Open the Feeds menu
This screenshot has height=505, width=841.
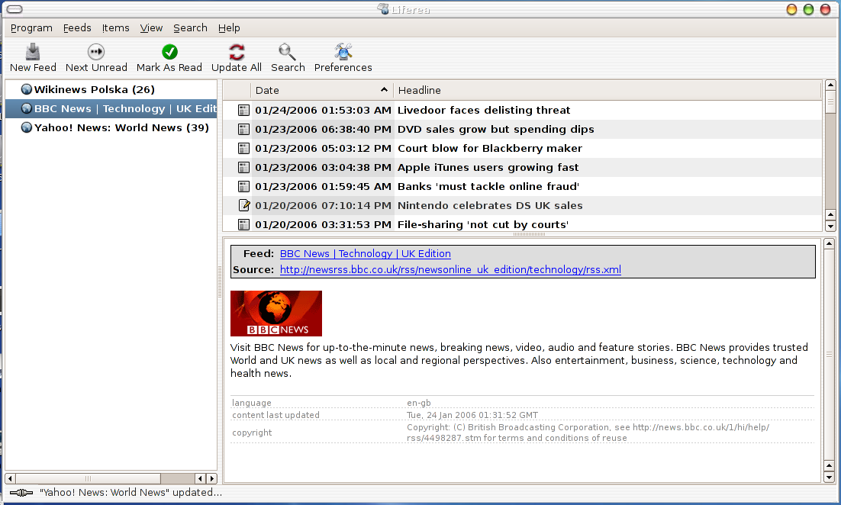click(x=77, y=28)
